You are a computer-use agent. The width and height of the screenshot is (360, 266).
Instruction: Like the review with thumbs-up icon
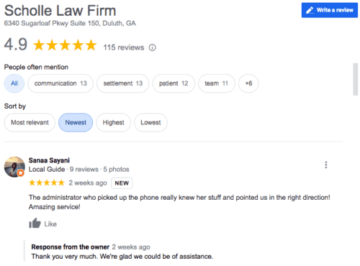click(x=35, y=224)
